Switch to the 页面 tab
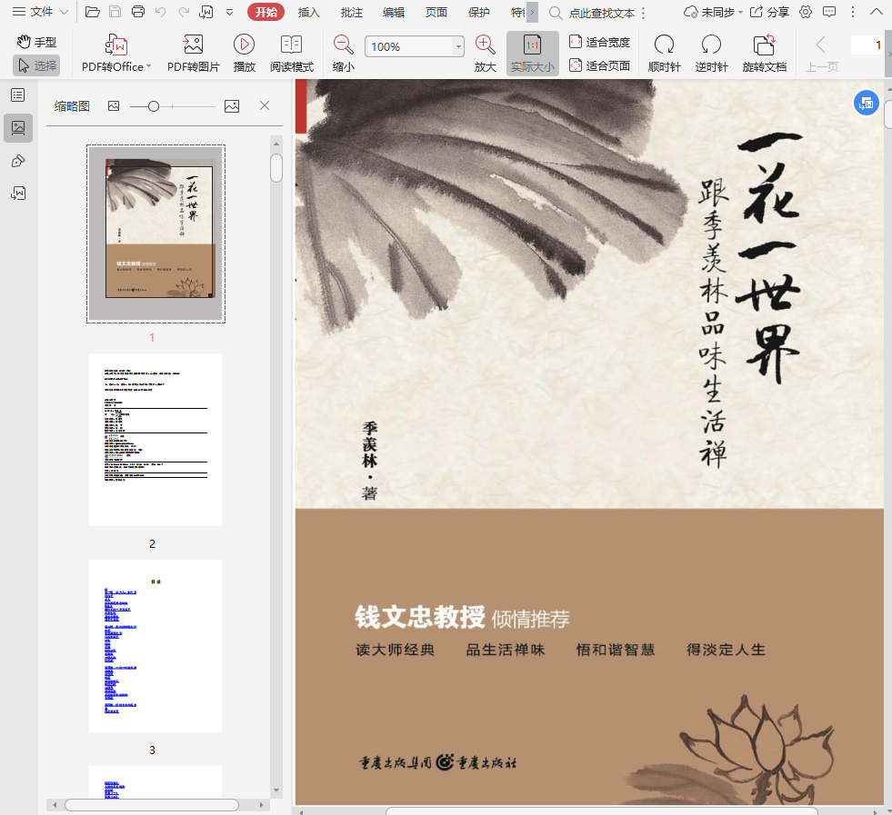This screenshot has height=815, width=892. (436, 12)
